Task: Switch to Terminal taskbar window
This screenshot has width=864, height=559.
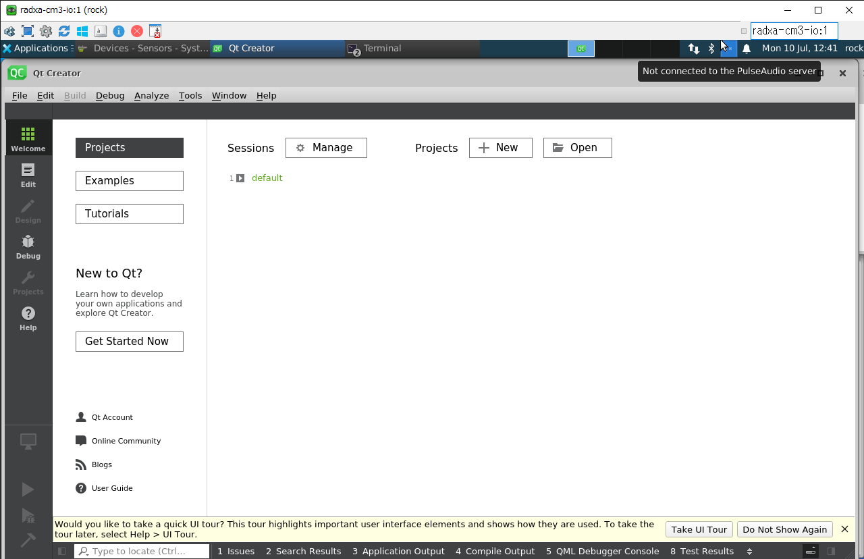Action: click(x=413, y=48)
